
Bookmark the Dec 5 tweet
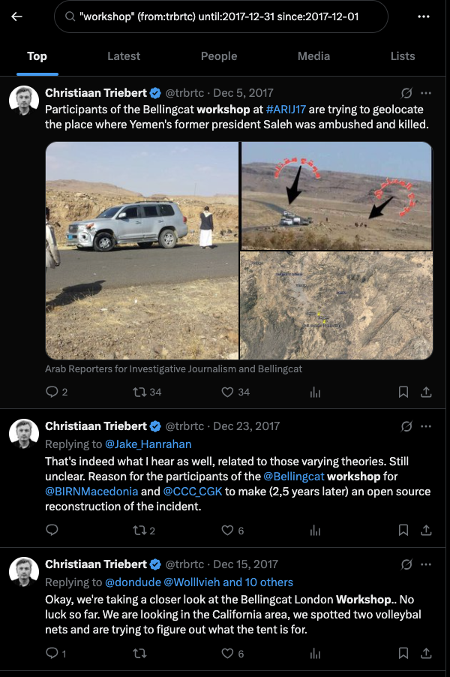click(403, 392)
